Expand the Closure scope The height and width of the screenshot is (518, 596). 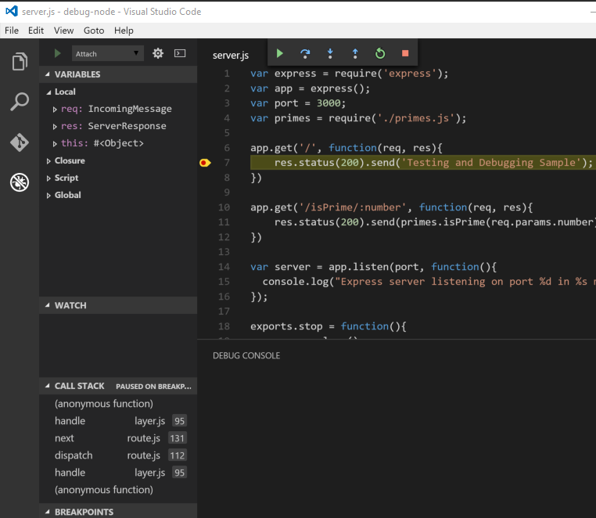pos(48,161)
